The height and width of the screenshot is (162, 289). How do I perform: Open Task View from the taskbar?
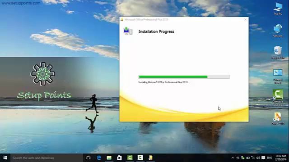[x=88, y=158]
